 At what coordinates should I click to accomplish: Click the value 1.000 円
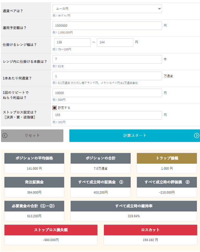[167, 168]
